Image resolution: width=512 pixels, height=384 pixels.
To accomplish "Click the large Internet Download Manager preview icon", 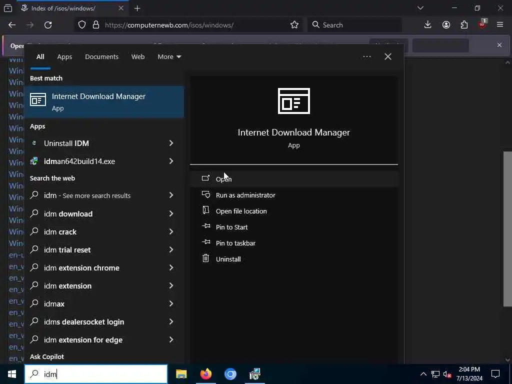I will tap(294, 101).
